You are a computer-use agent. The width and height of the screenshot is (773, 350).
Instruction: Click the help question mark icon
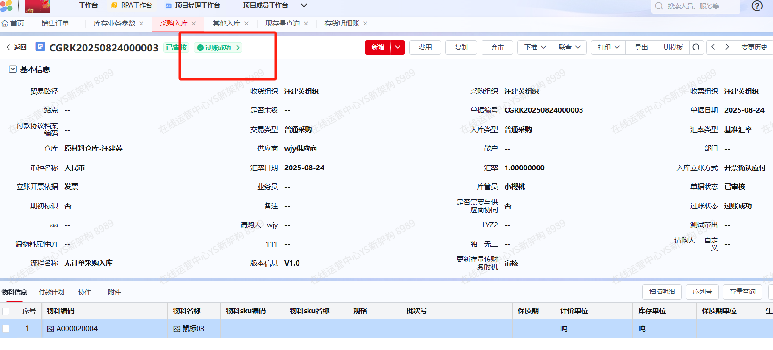point(757,6)
